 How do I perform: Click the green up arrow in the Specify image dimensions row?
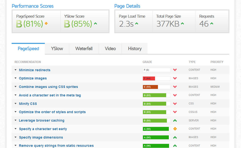click(x=175, y=137)
